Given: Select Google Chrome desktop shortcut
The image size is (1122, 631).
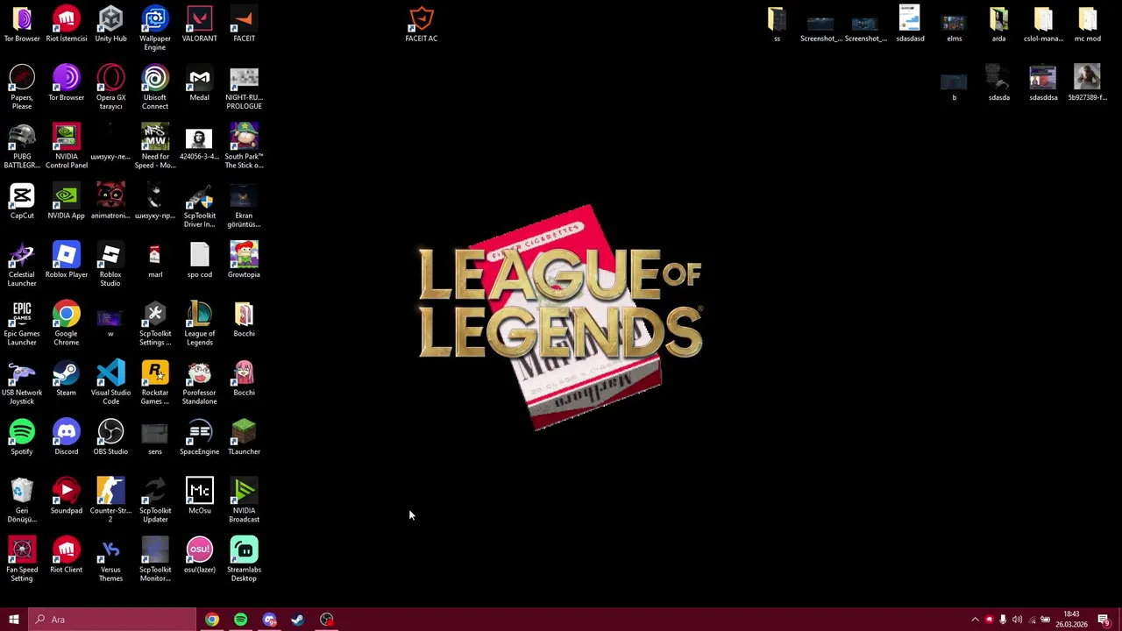Looking at the screenshot, I should point(67,323).
